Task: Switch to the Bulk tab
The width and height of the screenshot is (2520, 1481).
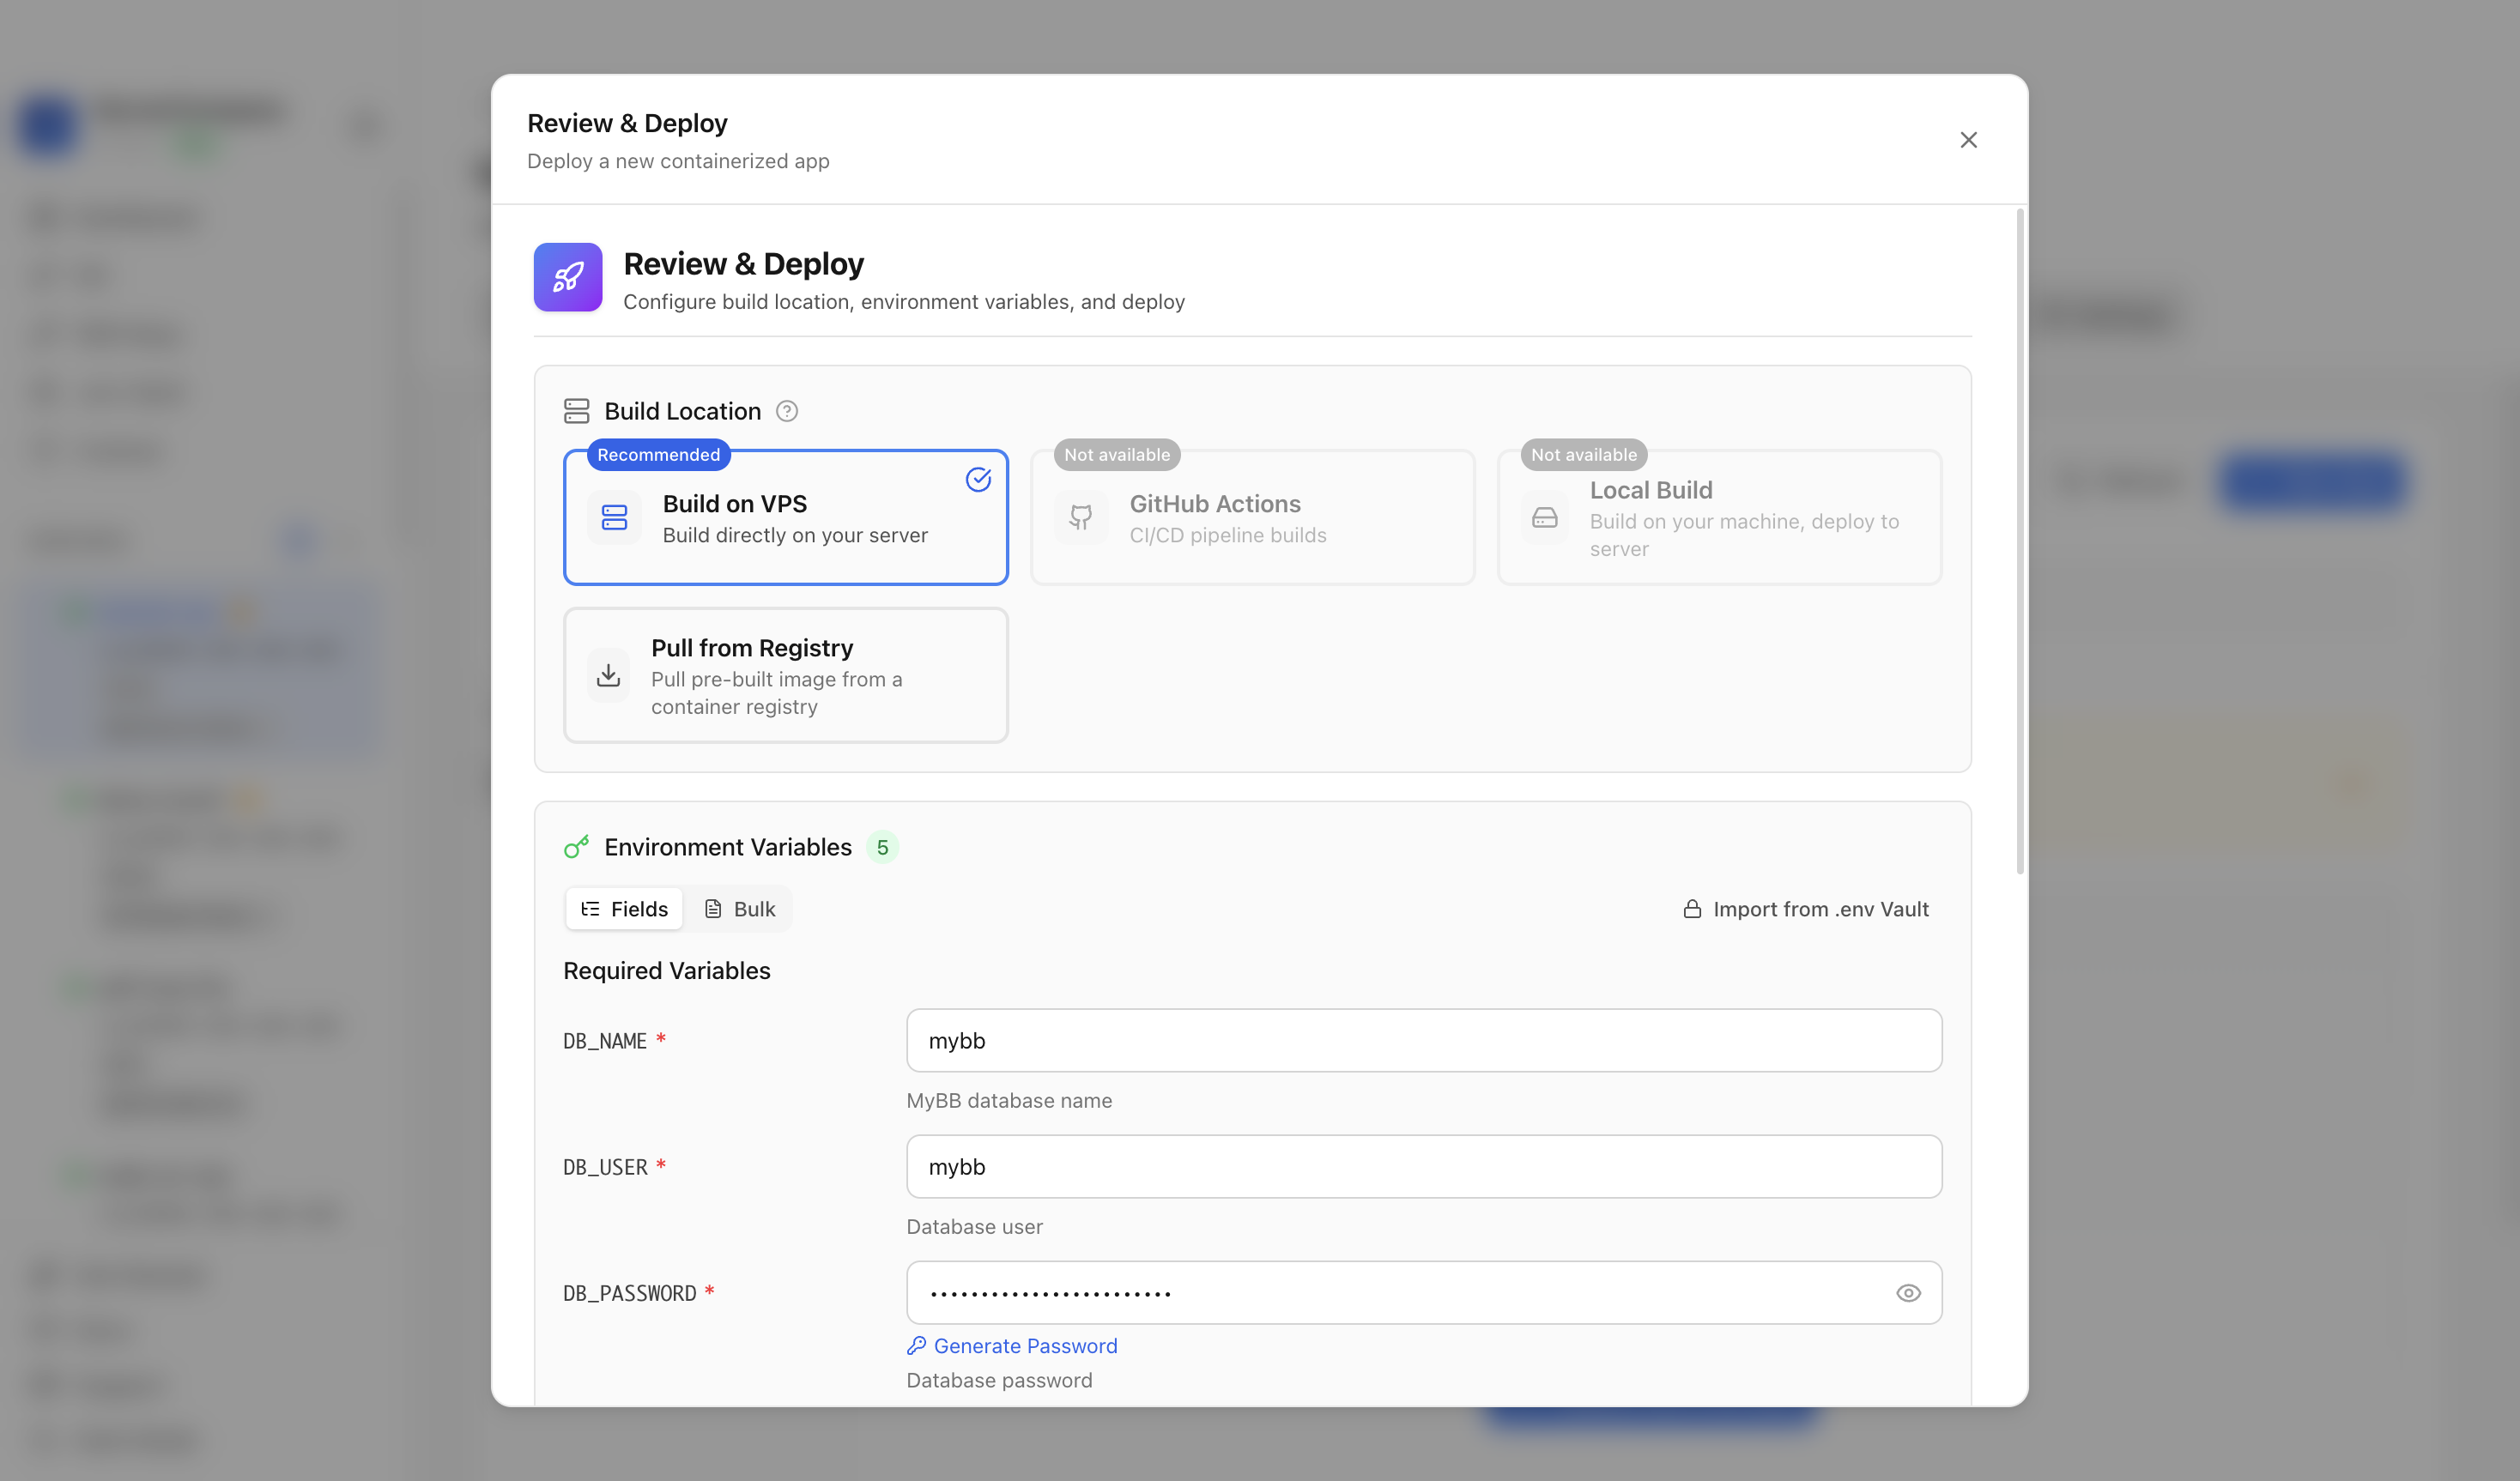Action: [739, 909]
